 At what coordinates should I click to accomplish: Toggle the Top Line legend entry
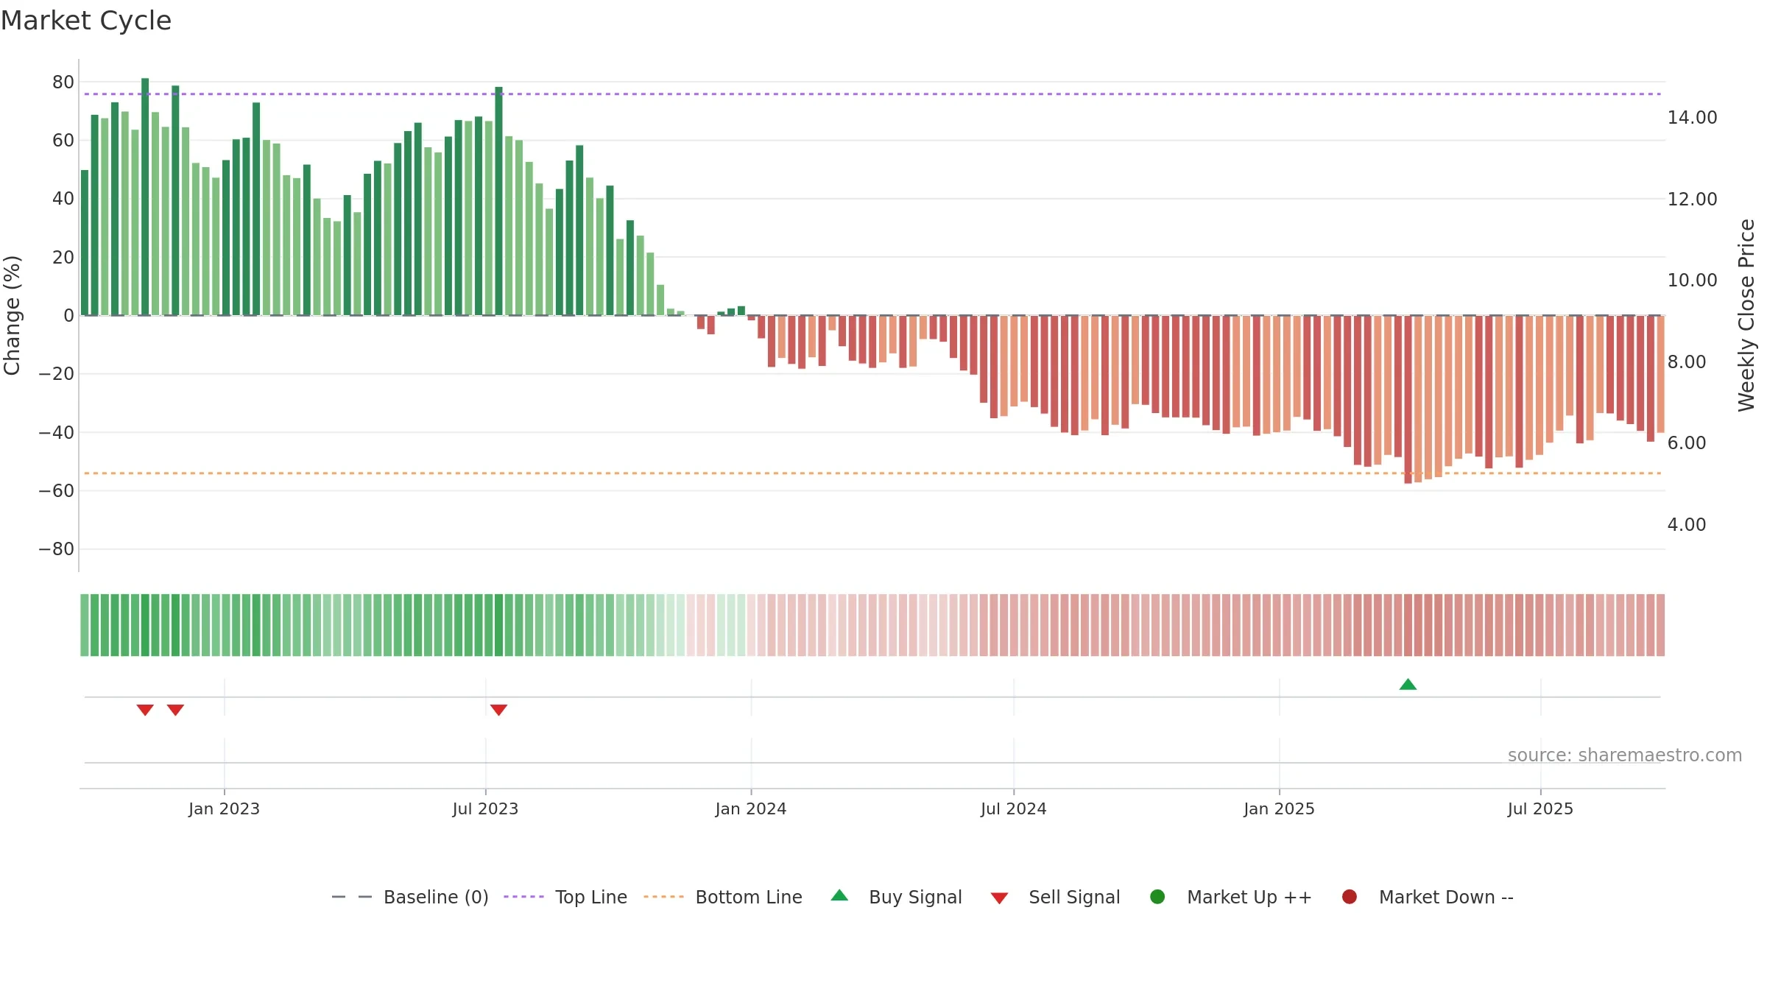click(x=565, y=897)
